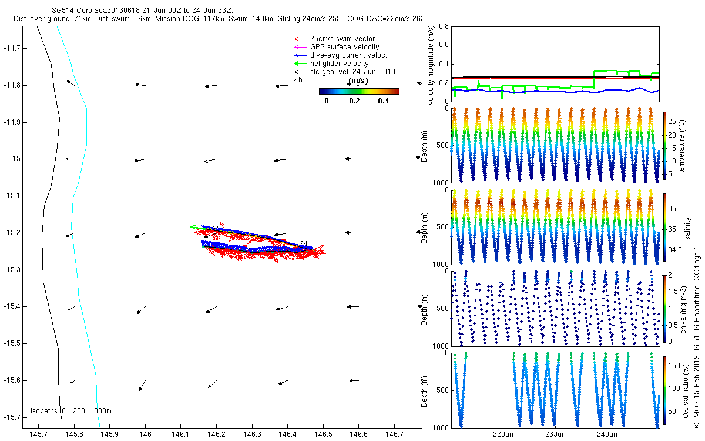Click the blue dive-avg current legend arrow

pos(300,55)
